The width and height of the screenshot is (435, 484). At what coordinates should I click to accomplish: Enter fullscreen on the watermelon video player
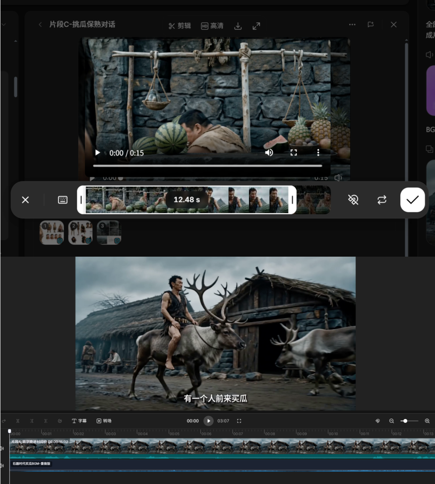[x=294, y=152]
